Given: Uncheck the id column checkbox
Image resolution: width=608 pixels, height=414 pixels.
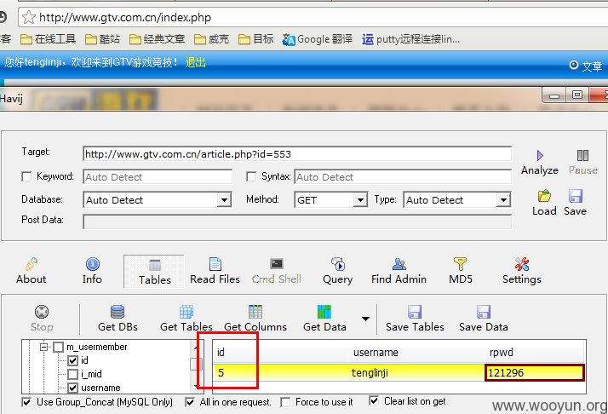Looking at the screenshot, I should [x=73, y=360].
